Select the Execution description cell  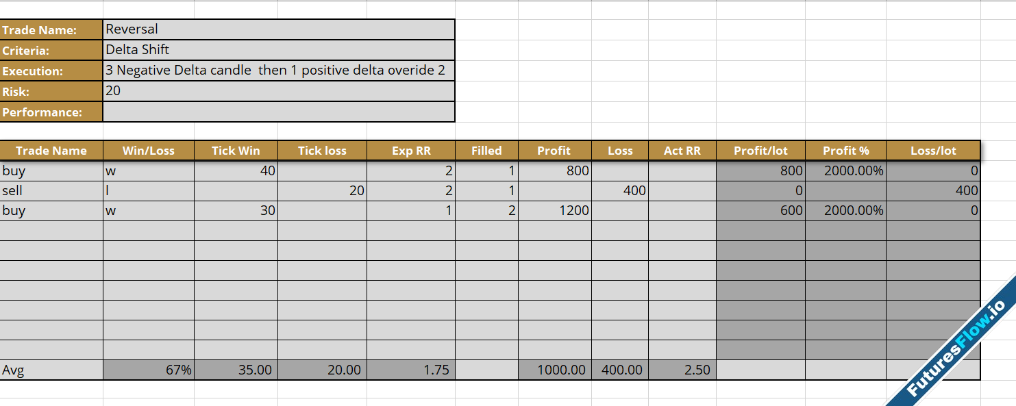pyautogui.click(x=278, y=71)
